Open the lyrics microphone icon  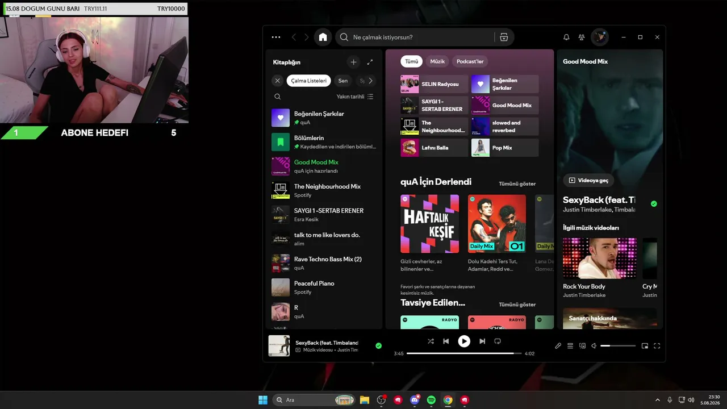click(x=558, y=346)
